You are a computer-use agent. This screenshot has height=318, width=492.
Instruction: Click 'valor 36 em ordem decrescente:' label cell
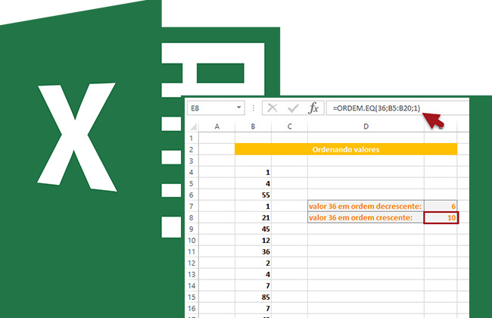(366, 206)
